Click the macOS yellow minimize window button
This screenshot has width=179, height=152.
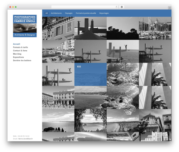pos(13,7)
